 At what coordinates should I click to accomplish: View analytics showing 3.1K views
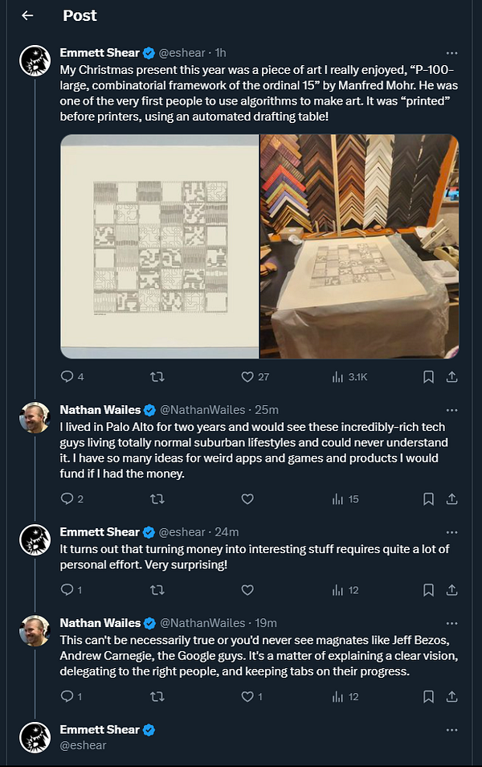click(x=338, y=376)
